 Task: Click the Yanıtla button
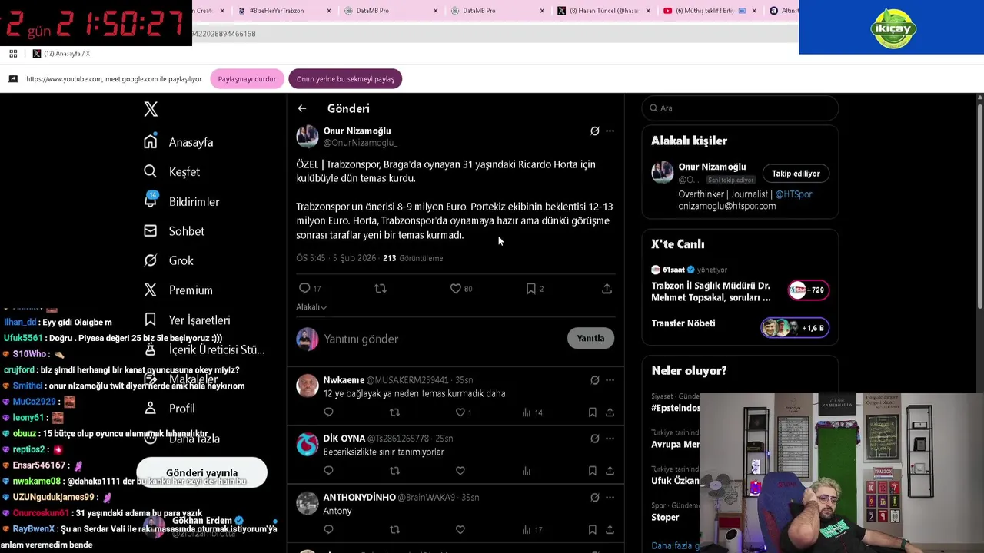[590, 338]
